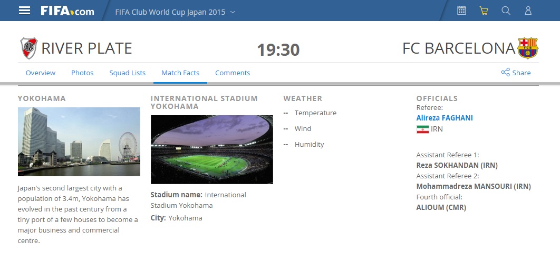Image resolution: width=560 pixels, height=262 pixels.
Task: Click the River Plate club crest
Action: pyautogui.click(x=28, y=48)
